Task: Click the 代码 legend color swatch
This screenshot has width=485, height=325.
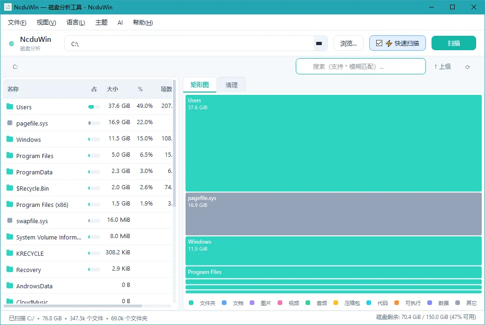Action: click(369, 303)
